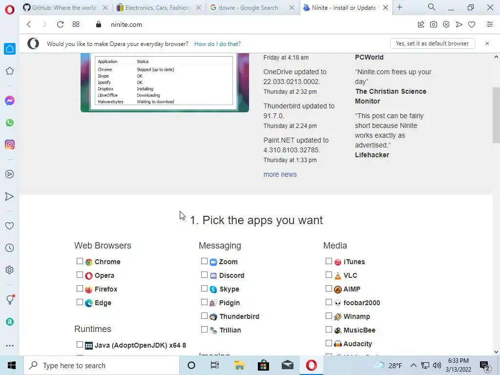Screen dimensions: 500x375
Task: Open Messenger in Opera sidebar
Action: click(x=10, y=101)
